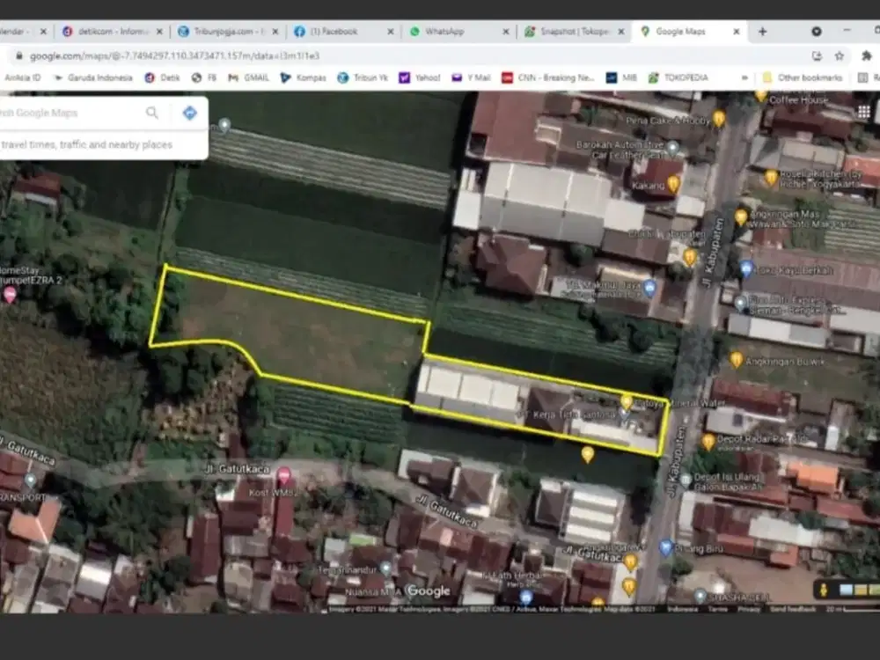Select the Kost WM82 lodging pin
This screenshot has height=660, width=880.
[x=284, y=475]
